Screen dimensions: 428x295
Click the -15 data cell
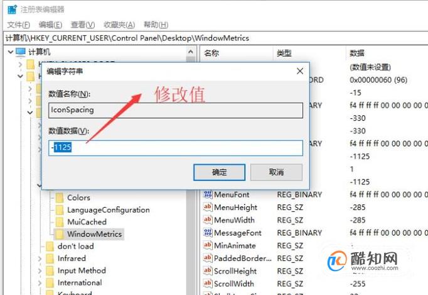(x=356, y=92)
